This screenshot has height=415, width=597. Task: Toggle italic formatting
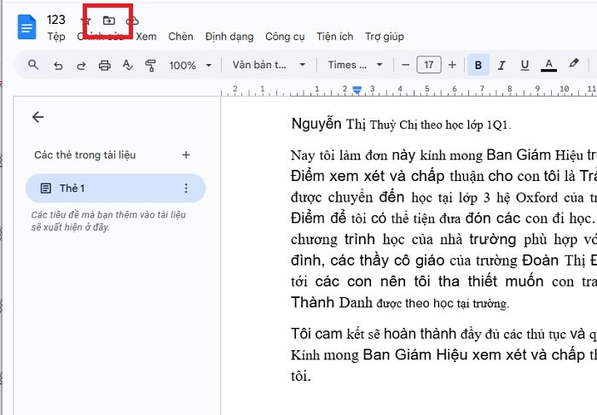[501, 65]
